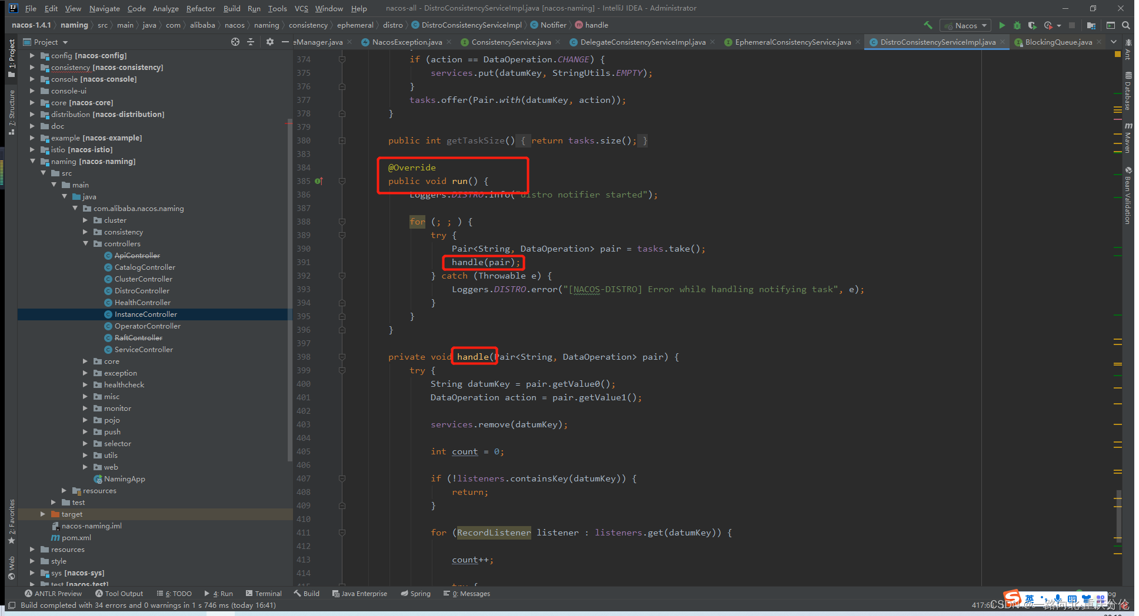Switch to BlockingQueue.java tab

tap(1058, 42)
